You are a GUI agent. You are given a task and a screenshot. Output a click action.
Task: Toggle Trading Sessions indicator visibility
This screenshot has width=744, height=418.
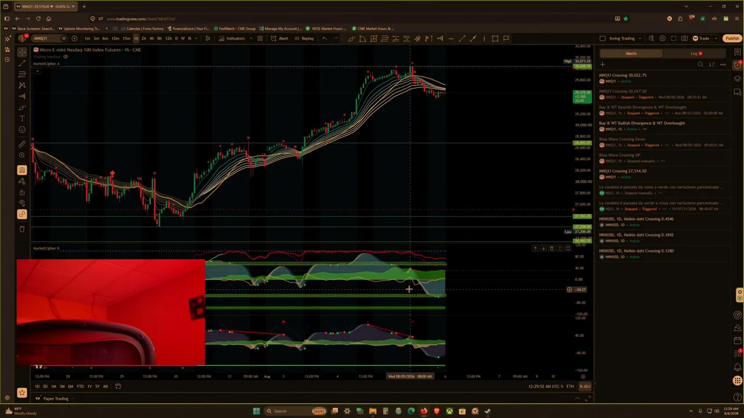tap(66, 56)
